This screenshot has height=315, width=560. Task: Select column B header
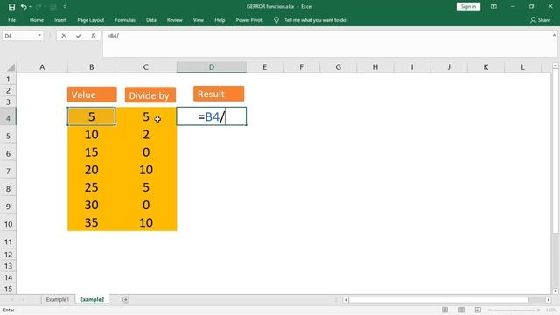click(91, 67)
